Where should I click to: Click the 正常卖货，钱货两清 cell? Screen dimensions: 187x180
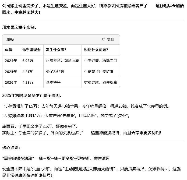coord(62,61)
